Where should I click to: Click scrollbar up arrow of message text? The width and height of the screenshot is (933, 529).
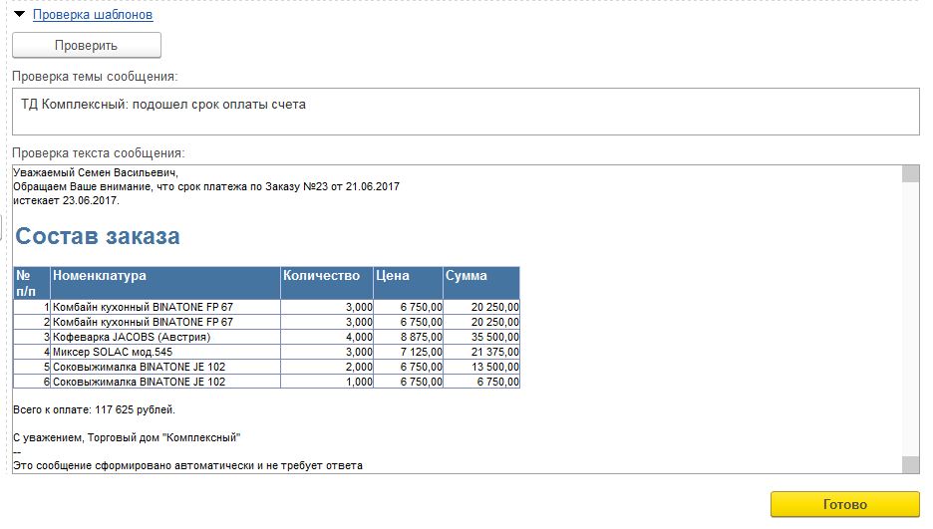pyautogui.click(x=910, y=173)
